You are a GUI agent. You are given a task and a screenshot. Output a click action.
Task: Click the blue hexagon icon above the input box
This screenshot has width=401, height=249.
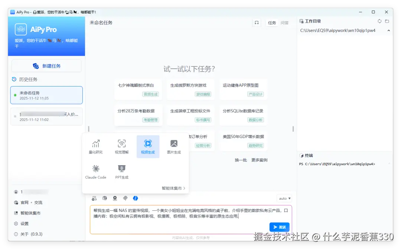tap(135, 198)
